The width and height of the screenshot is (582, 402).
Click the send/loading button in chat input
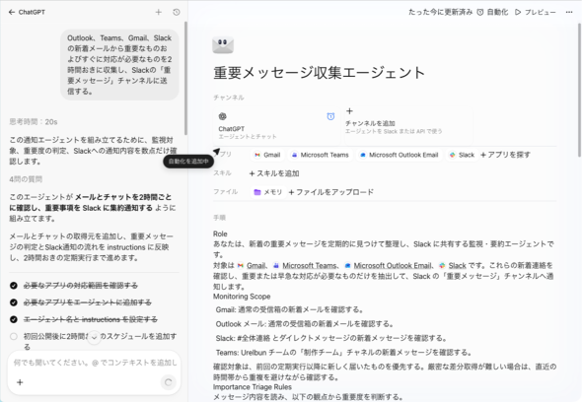coord(168,382)
